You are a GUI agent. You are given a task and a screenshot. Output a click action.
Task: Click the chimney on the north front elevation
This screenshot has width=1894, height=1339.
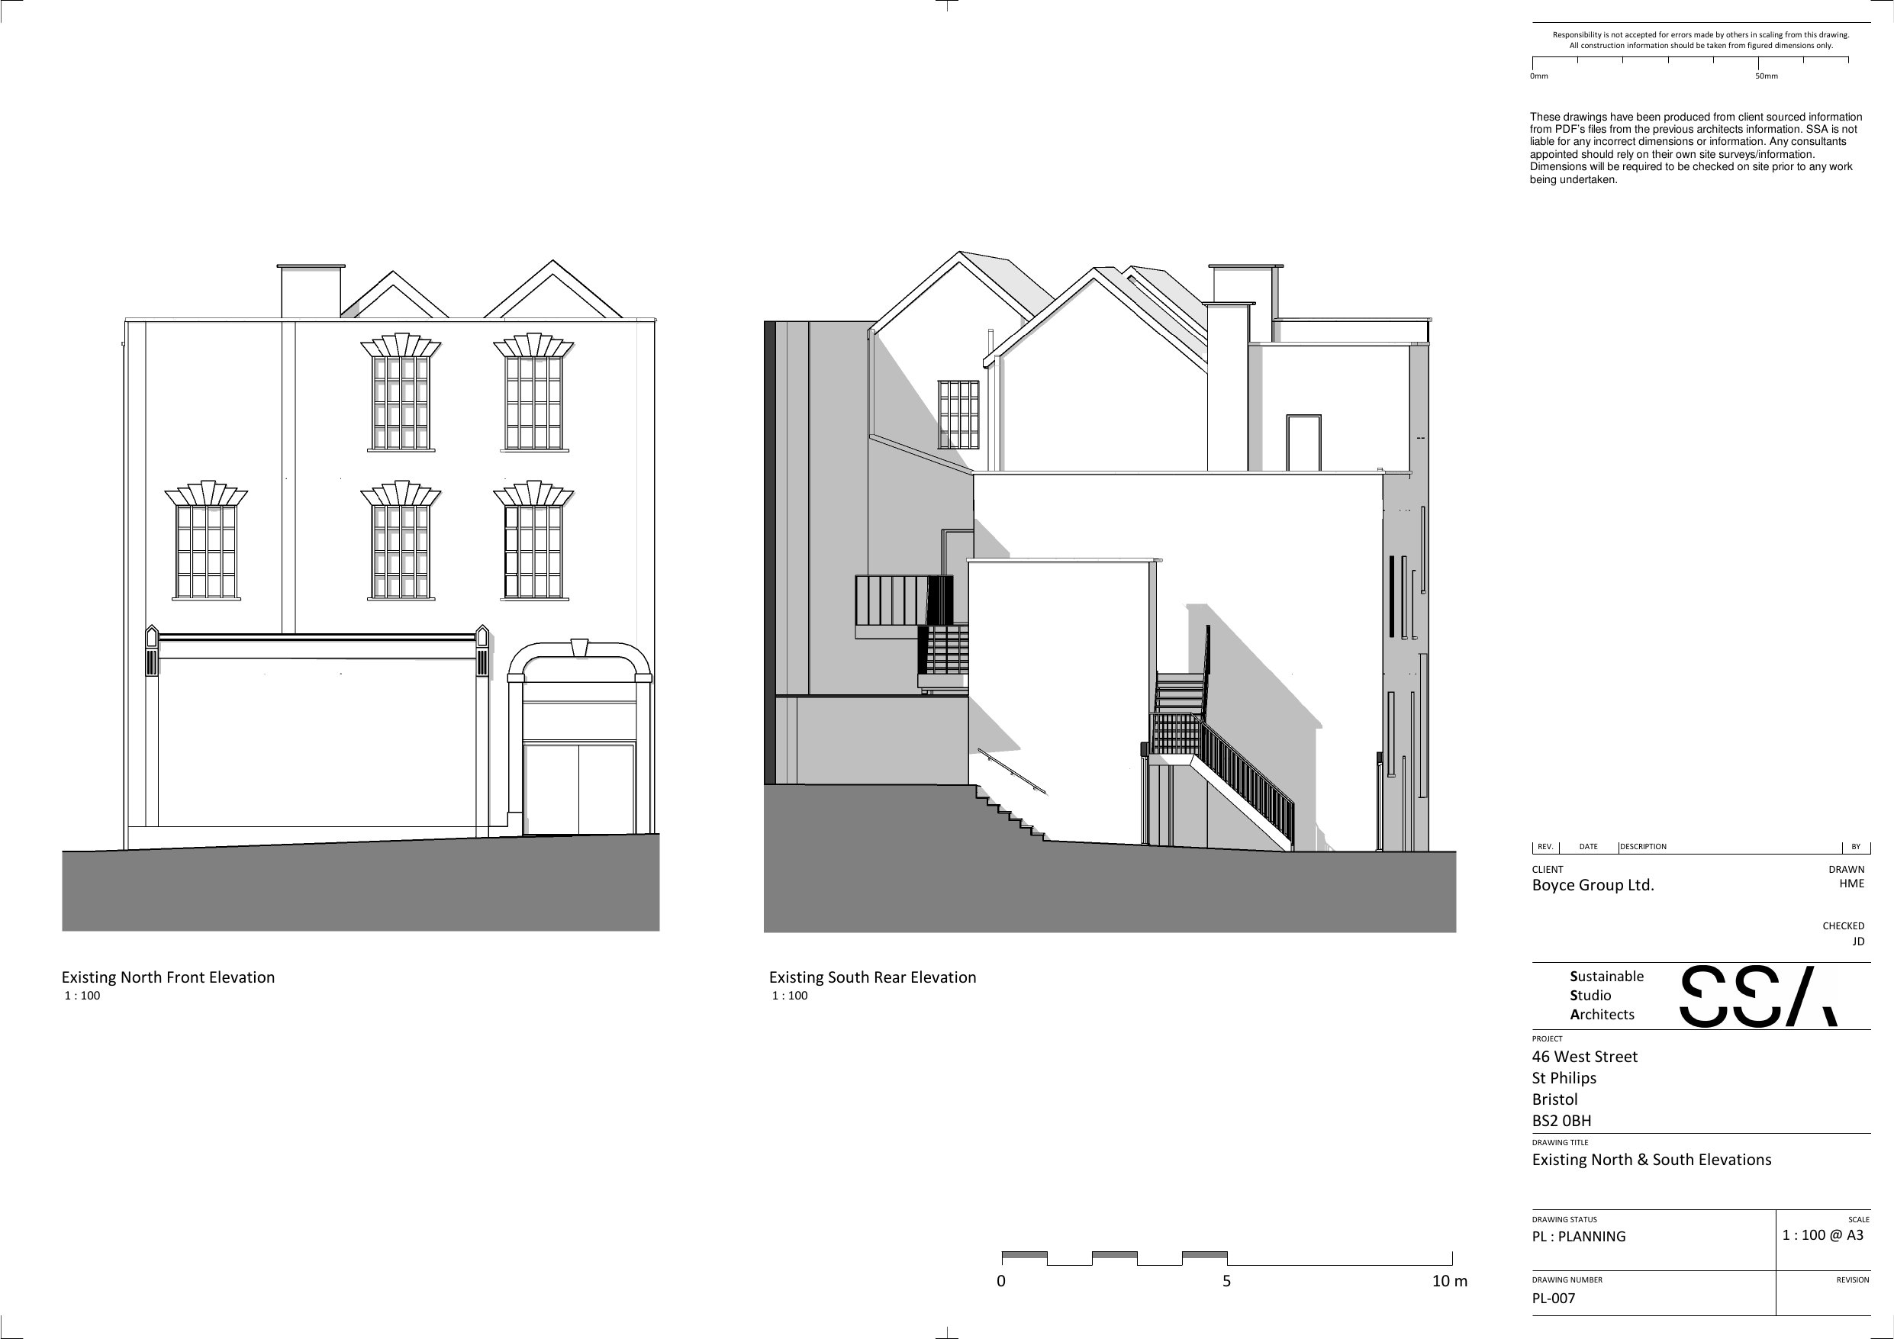(311, 291)
